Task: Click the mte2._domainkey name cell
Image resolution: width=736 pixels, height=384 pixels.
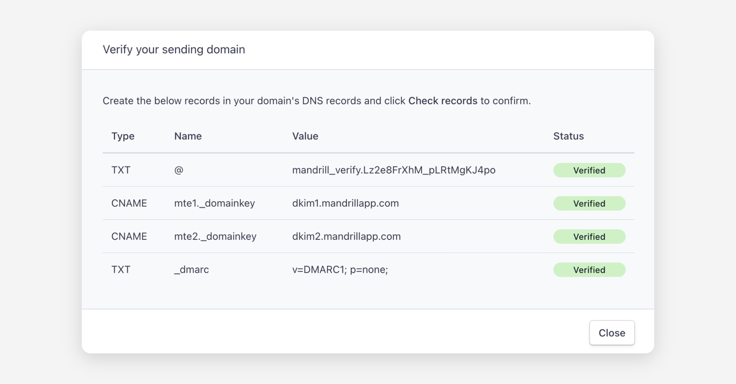Action: pyautogui.click(x=215, y=236)
